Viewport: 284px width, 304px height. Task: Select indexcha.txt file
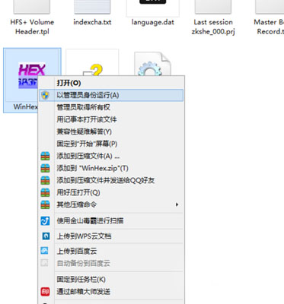[92, 13]
